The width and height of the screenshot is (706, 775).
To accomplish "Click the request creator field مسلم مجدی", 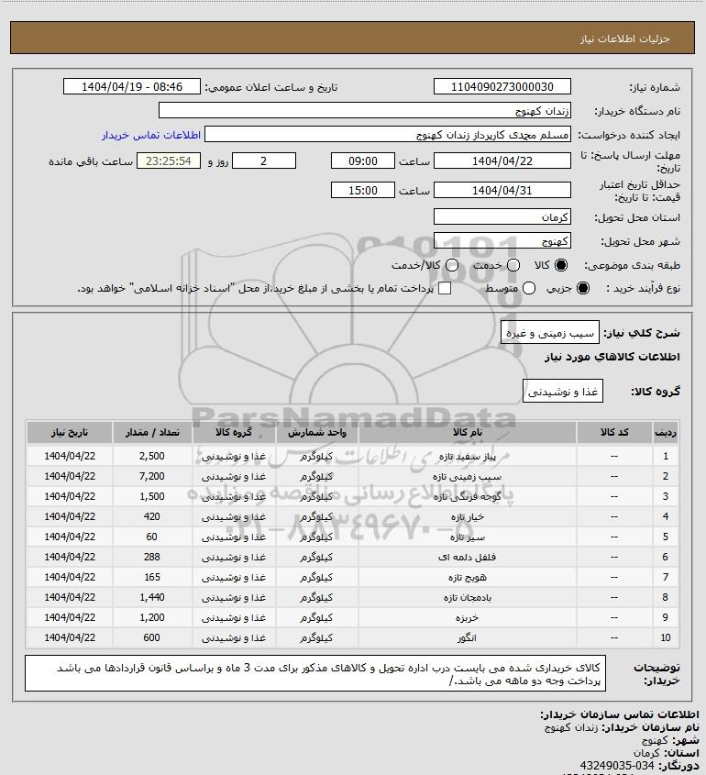I will 388,135.
